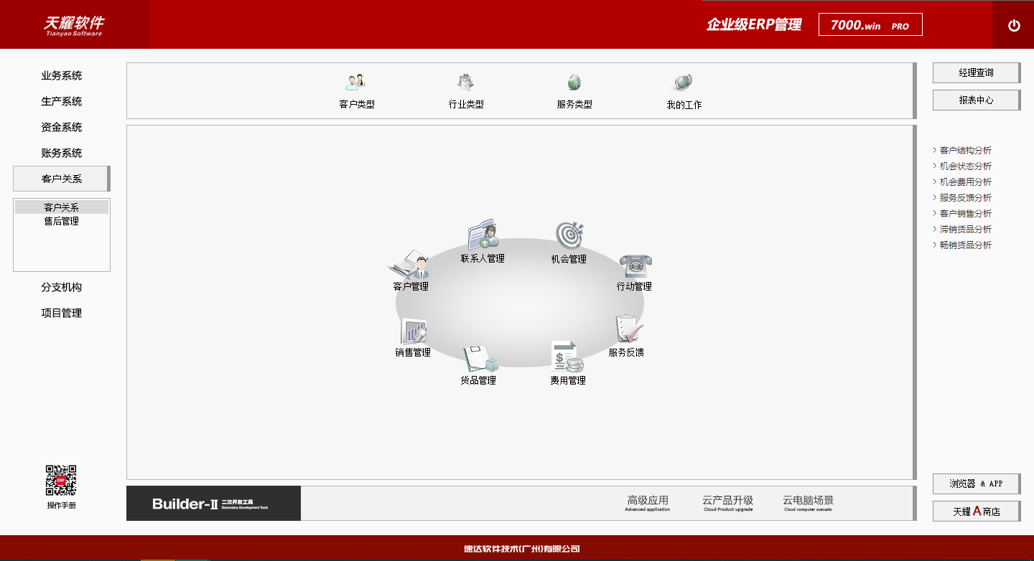Expand 畅销货品分析 in right sidebar

[x=964, y=245]
